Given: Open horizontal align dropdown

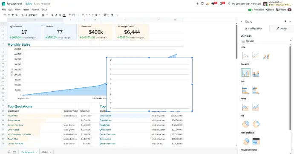Looking at the screenshot, I should point(84,15).
